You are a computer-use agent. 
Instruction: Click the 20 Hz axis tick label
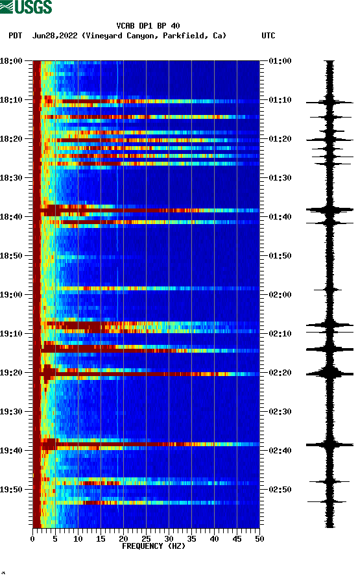pyautogui.click(x=123, y=539)
